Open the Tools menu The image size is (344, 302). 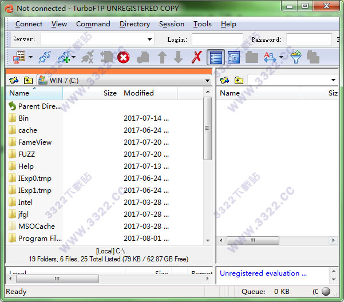tap(203, 24)
